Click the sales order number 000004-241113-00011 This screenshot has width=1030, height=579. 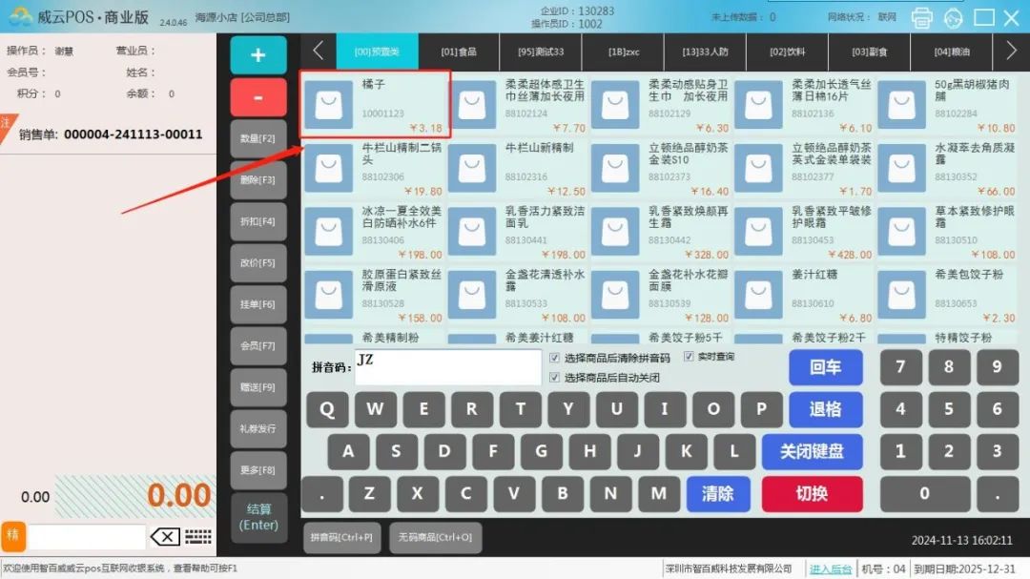pos(133,134)
